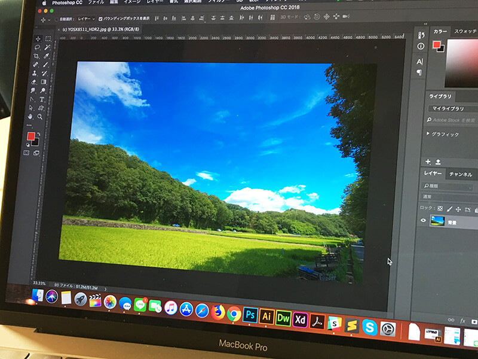Switch to the チャンネル tab
This screenshot has height=359, width=478.
coord(461,174)
